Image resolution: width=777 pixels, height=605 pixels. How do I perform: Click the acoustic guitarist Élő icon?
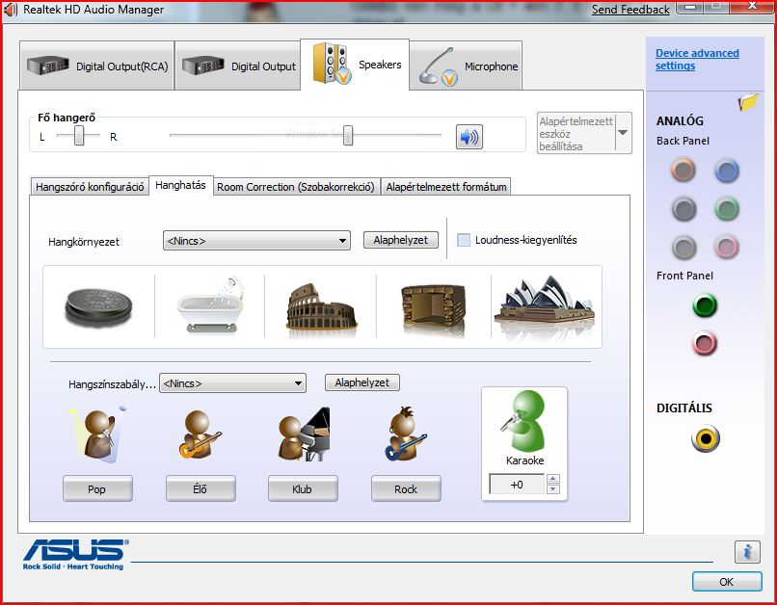200,434
